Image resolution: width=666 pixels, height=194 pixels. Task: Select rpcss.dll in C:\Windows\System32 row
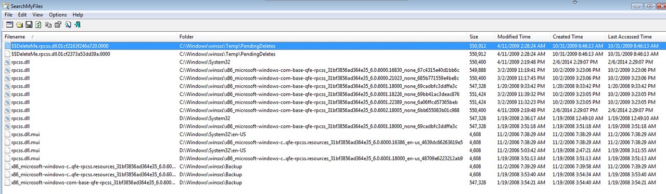pos(333,62)
